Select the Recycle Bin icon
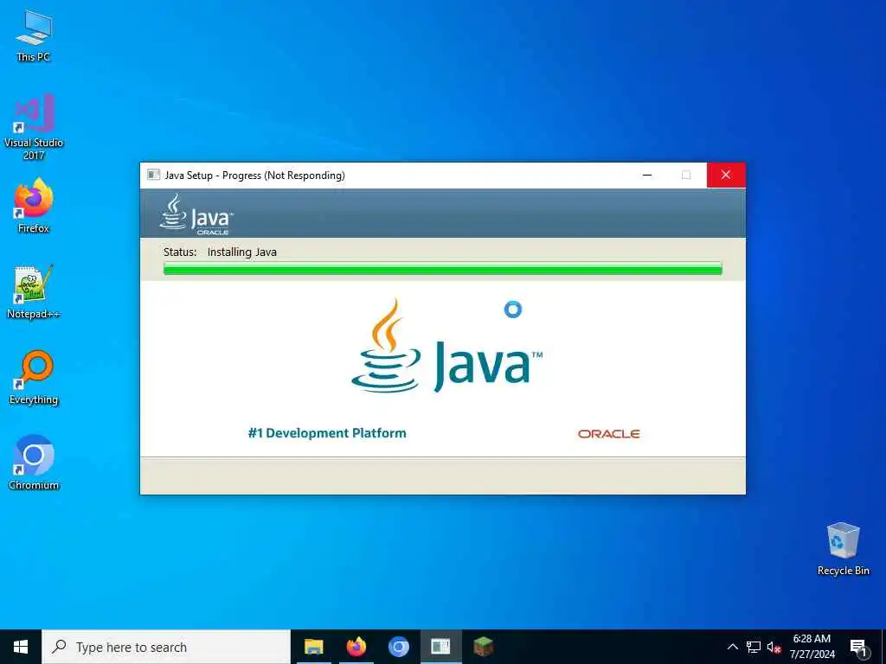This screenshot has width=886, height=664. [x=843, y=549]
